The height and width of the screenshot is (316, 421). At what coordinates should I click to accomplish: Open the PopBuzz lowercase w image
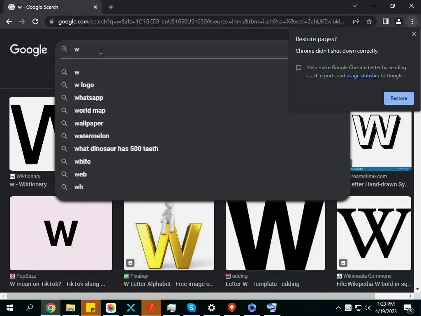pos(61,233)
